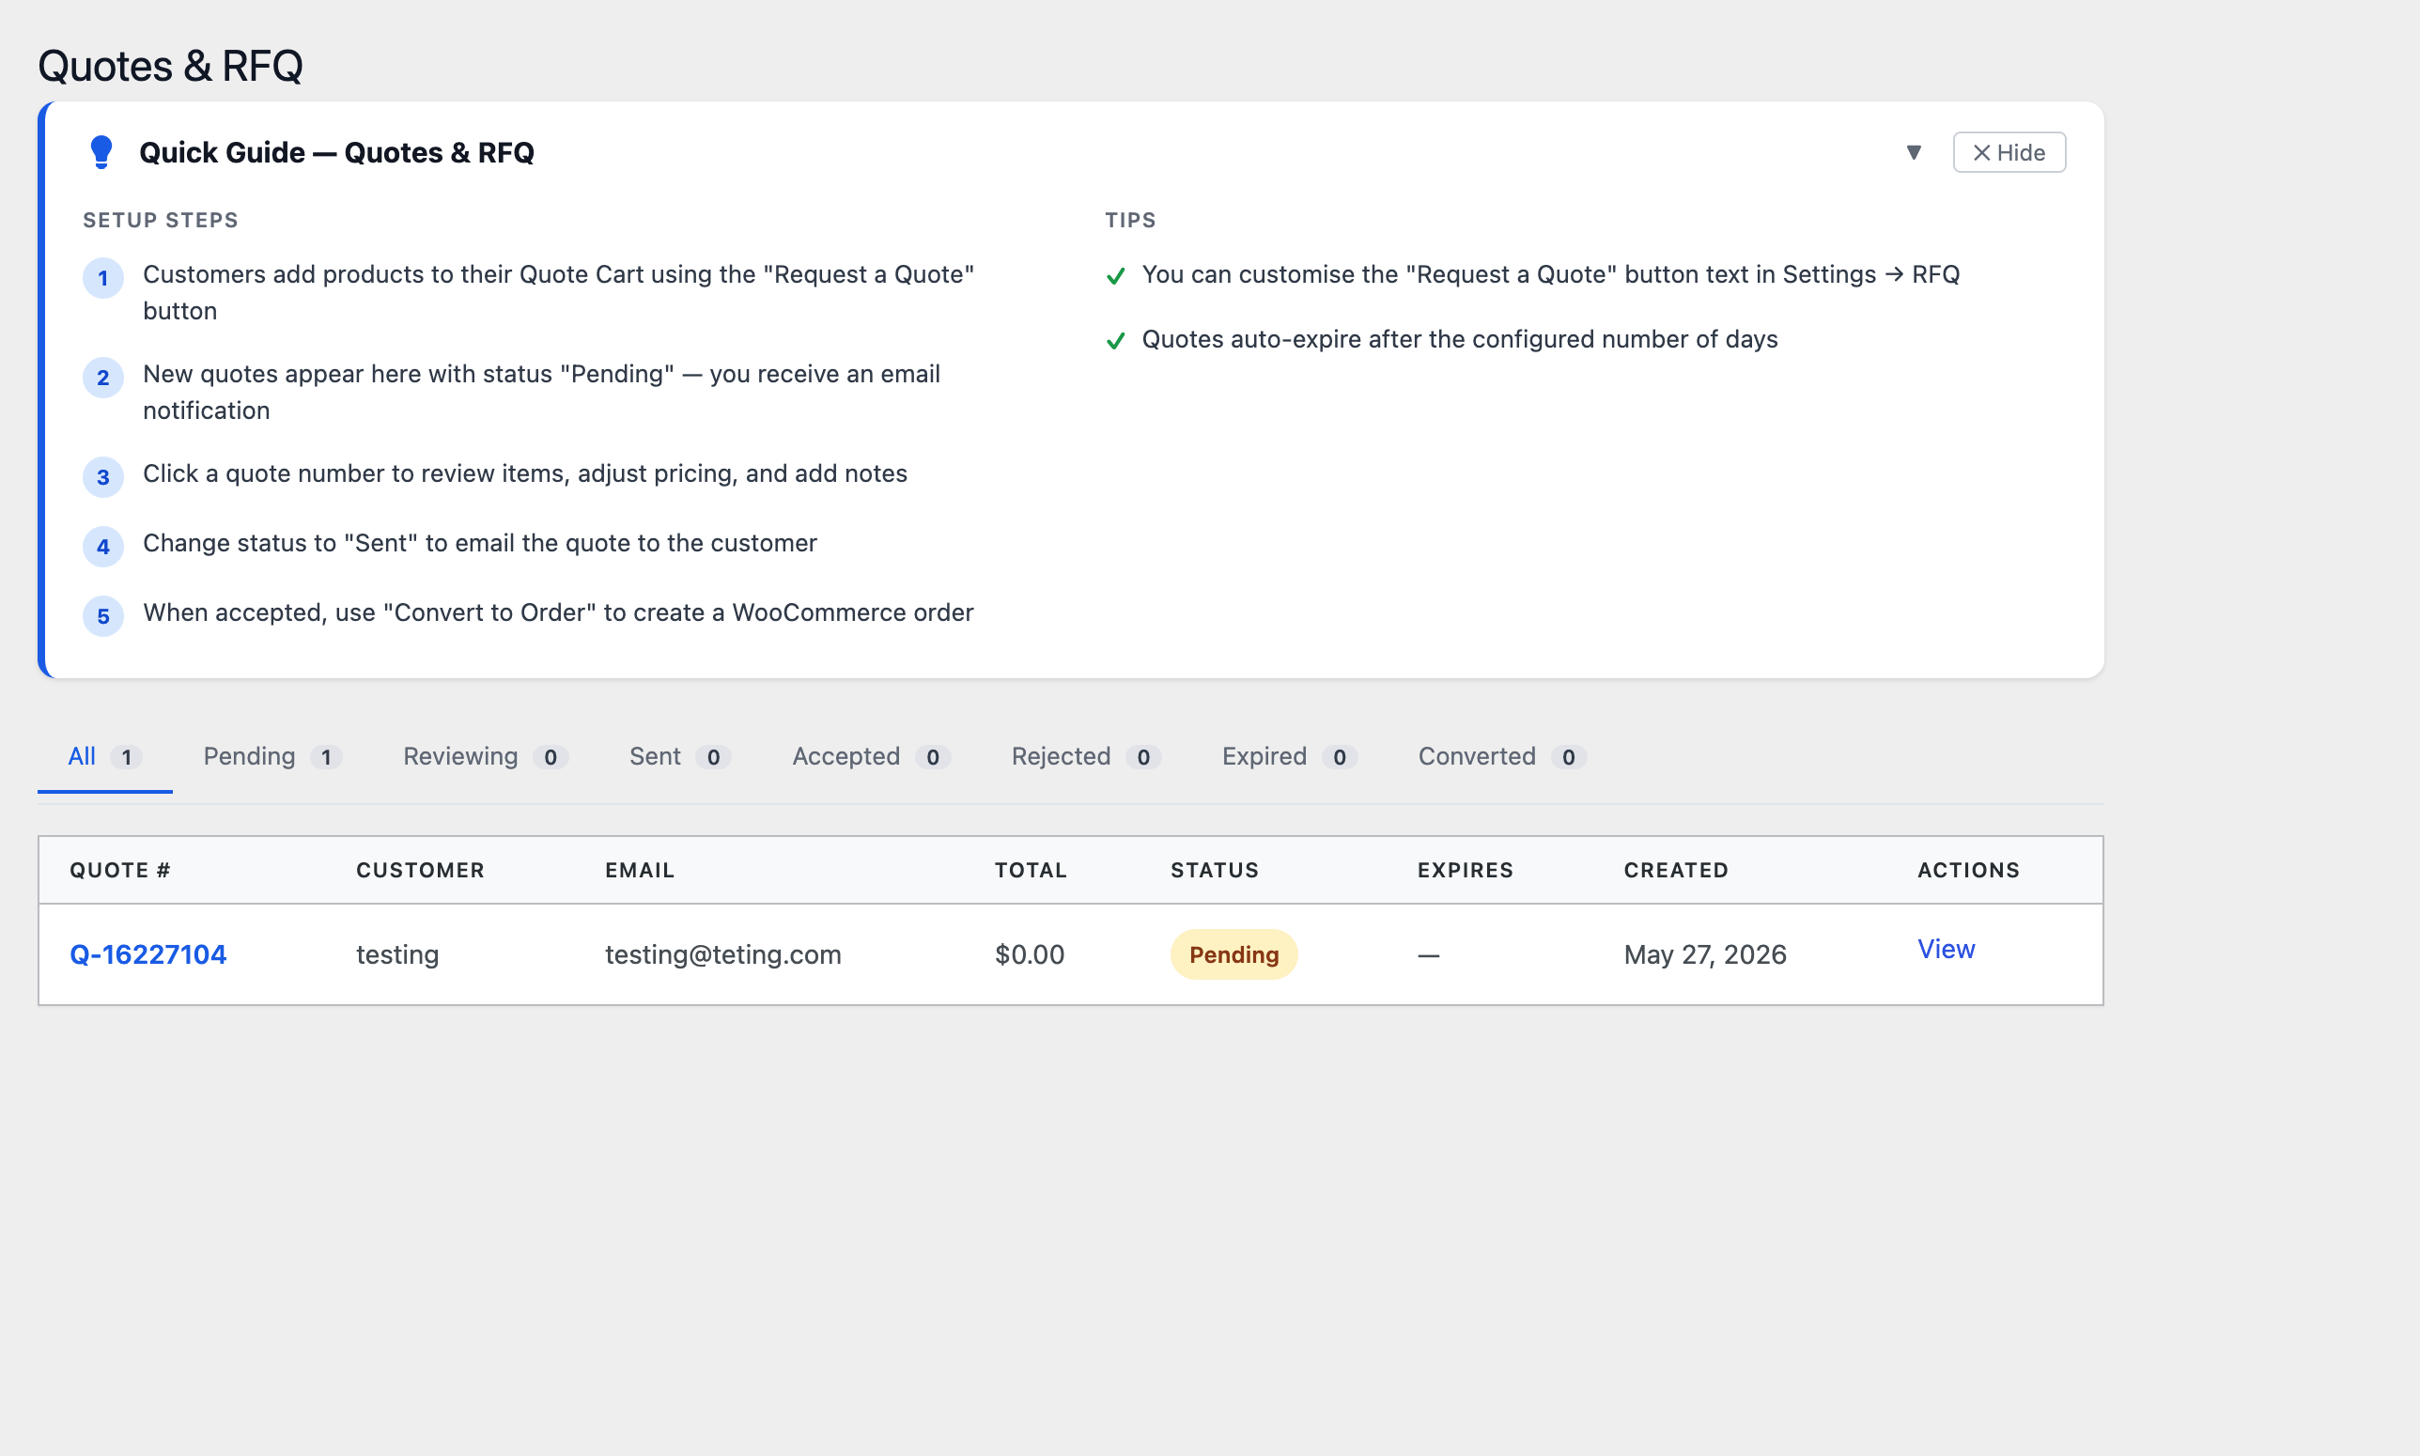
Task: Click the EMAIL column header
Action: coord(640,870)
